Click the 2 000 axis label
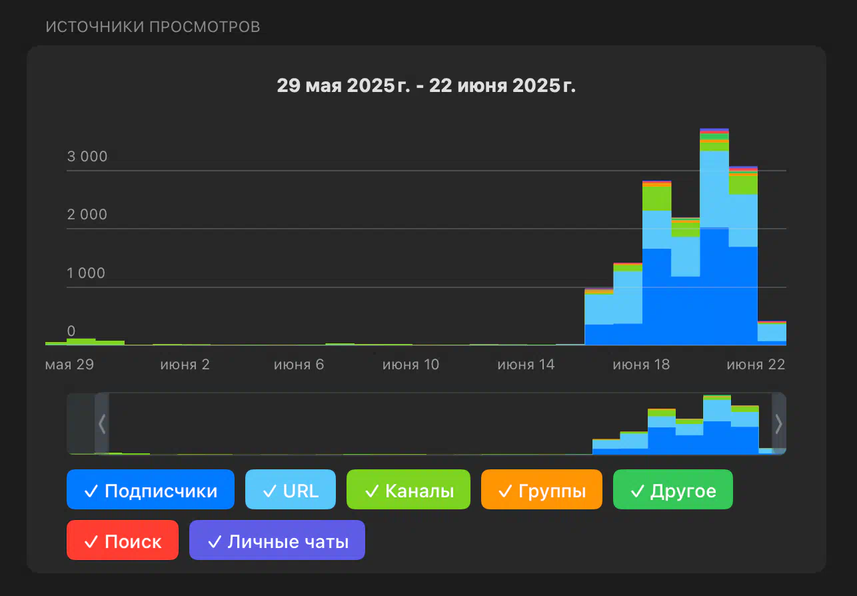 pos(87,215)
